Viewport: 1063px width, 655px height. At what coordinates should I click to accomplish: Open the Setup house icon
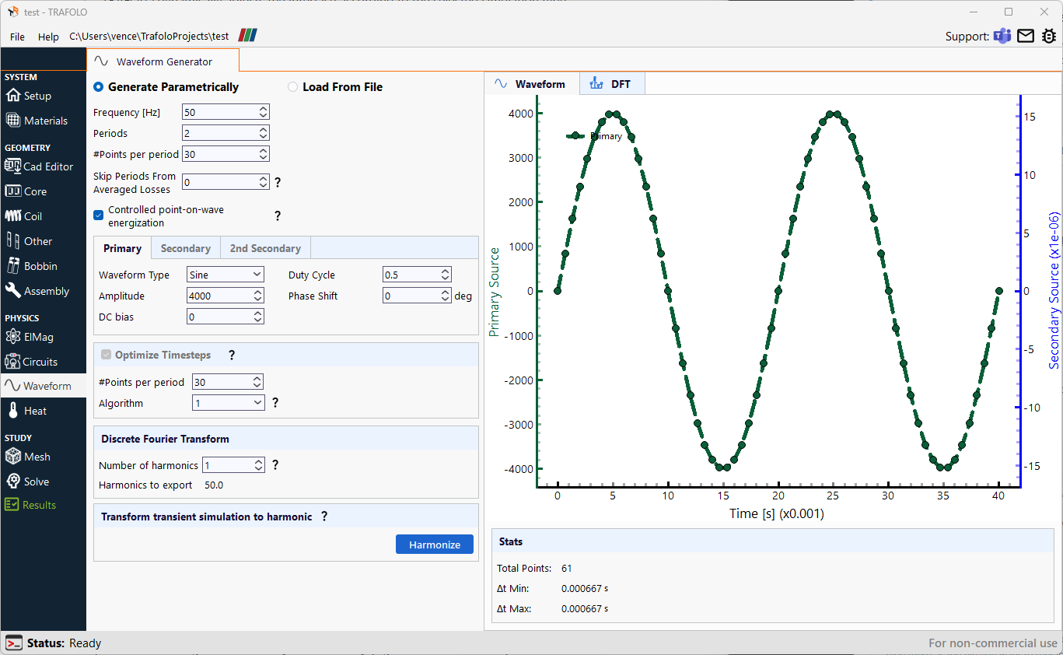[x=13, y=96]
